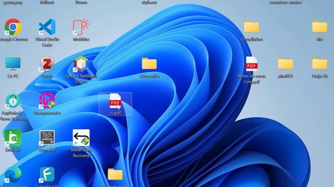This screenshot has width=334, height=187.
Task: Select the folder right of Apache NetBeans
Action: pyautogui.click(x=149, y=63)
